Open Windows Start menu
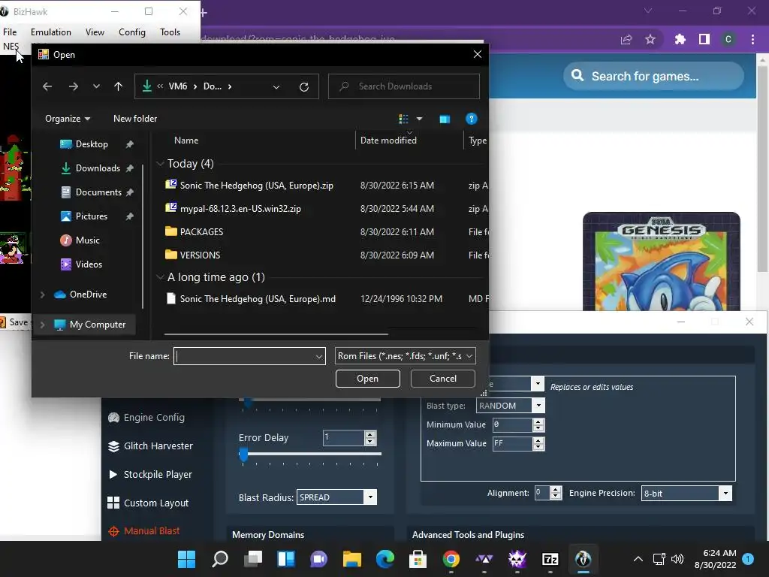769x577 pixels. [186, 559]
